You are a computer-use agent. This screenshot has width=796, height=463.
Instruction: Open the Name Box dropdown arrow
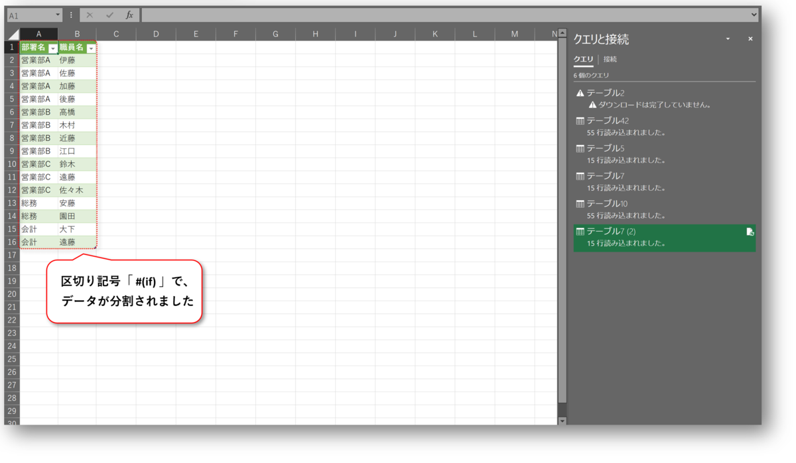pos(56,14)
